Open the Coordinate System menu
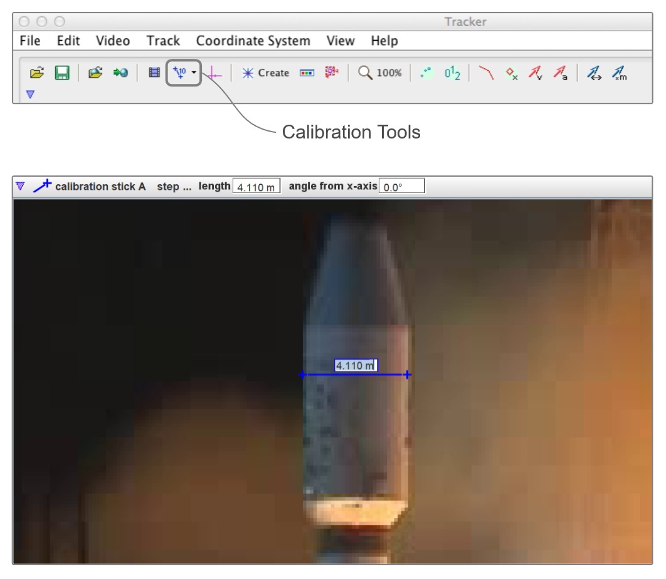Image resolution: width=666 pixels, height=579 pixels. coord(253,41)
